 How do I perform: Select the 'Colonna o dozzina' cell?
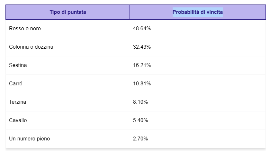[x=68, y=47]
